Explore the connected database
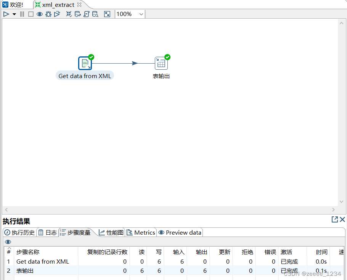The image size is (347, 280). (95, 14)
